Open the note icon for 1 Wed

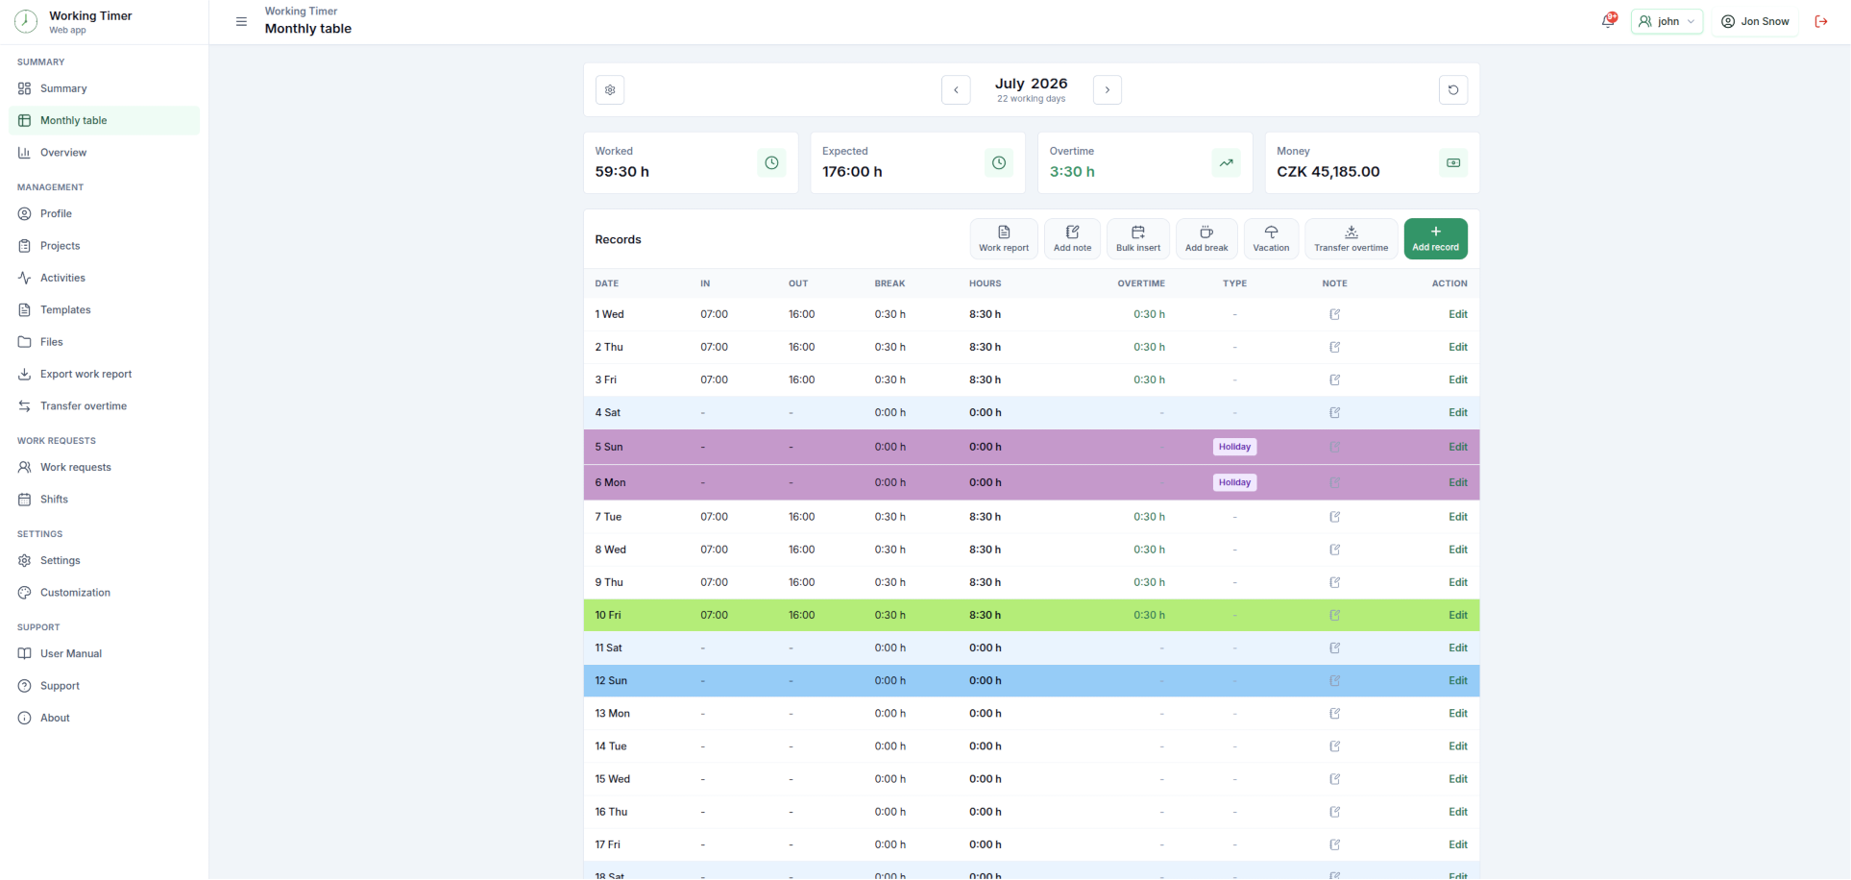click(x=1334, y=314)
